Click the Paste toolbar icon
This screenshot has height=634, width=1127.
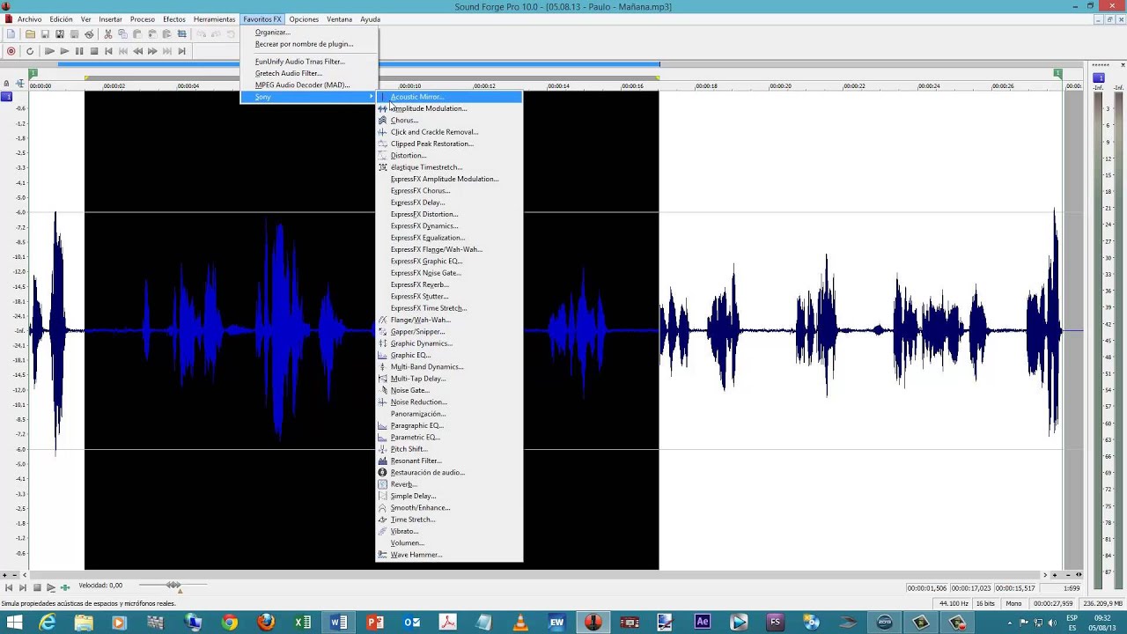pos(137,34)
